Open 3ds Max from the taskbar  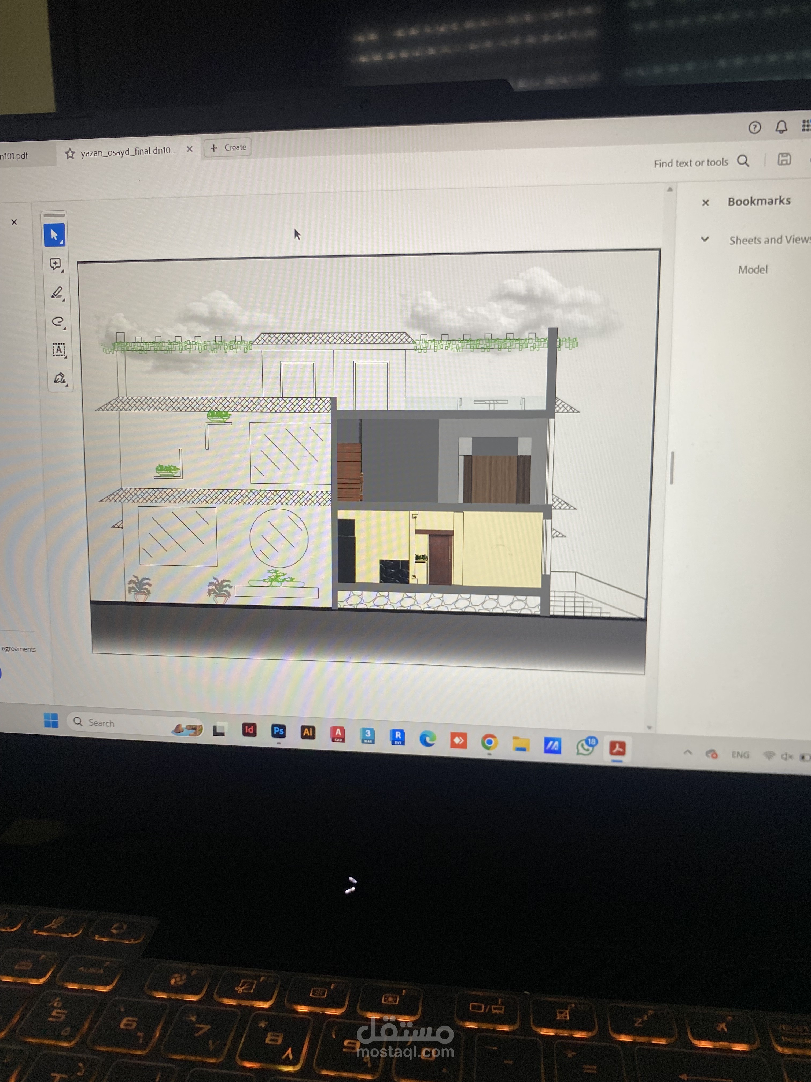[x=368, y=735]
